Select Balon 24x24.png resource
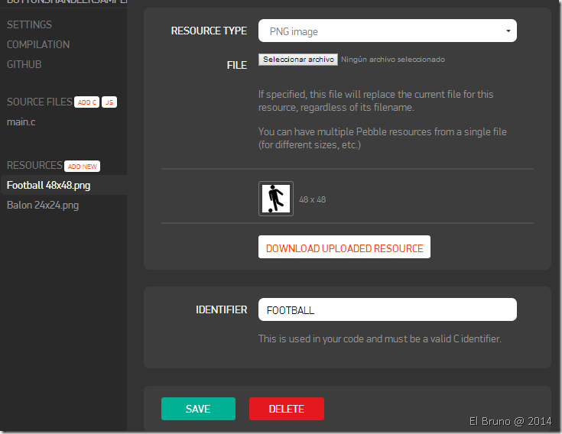This screenshot has width=562, height=434. point(43,205)
